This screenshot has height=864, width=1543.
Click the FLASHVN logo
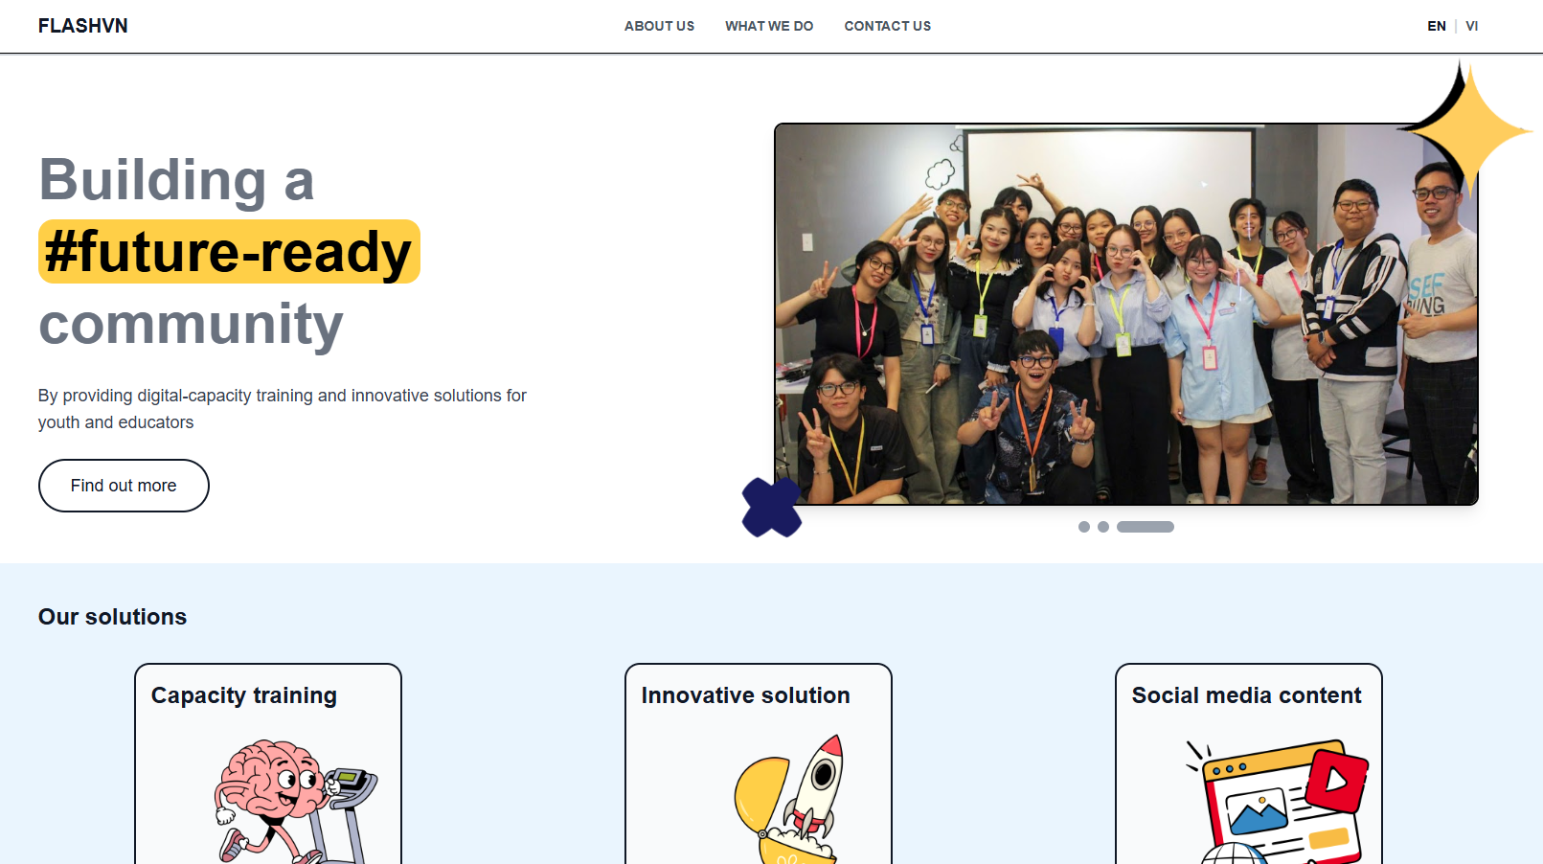(x=83, y=26)
